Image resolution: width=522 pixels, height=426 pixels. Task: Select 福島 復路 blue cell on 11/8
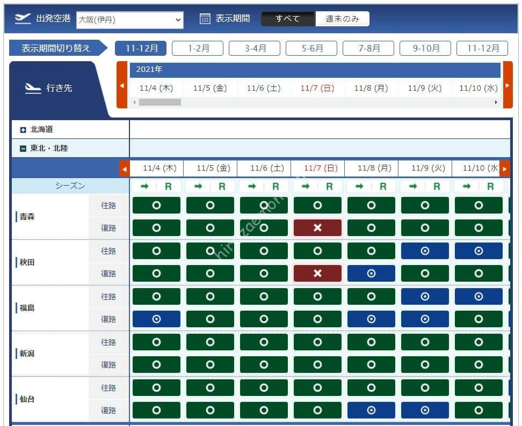(x=371, y=319)
